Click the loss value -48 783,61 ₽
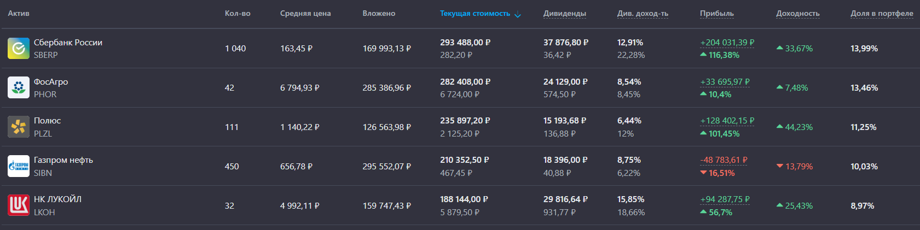 coord(724,160)
